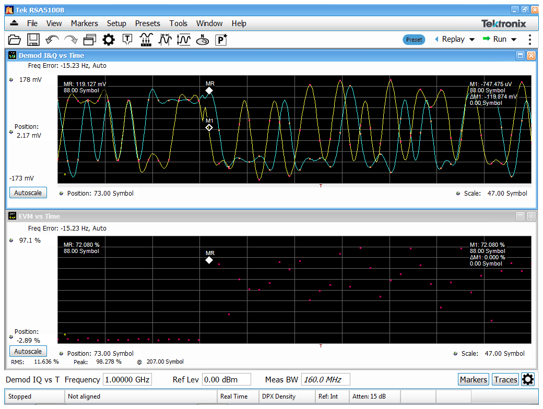
Task: Expand the Run dropdown arrow
Action: coord(514,40)
